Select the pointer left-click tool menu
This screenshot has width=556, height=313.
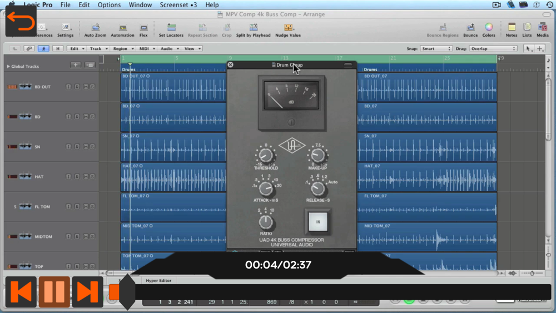pyautogui.click(x=528, y=48)
